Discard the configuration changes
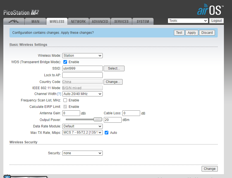Screen dimensions: 232x178 tap(207, 33)
